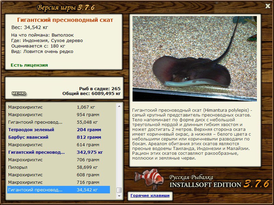
Task: Click the stingray photo
Action: [195, 59]
